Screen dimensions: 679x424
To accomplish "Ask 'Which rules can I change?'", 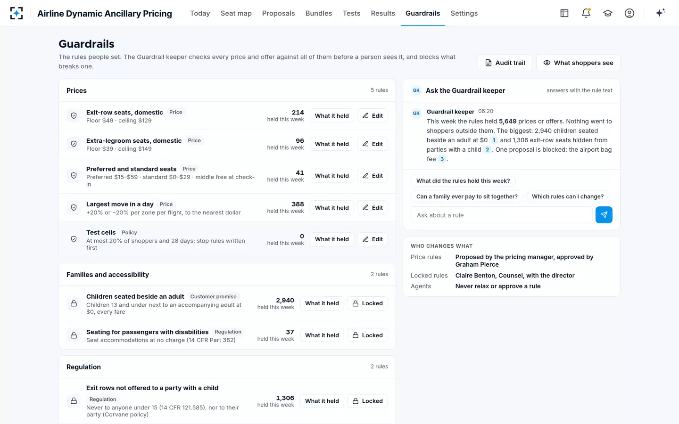I will point(568,196).
